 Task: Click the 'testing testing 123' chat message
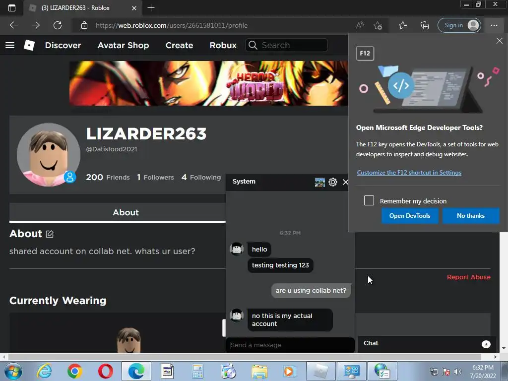point(280,265)
